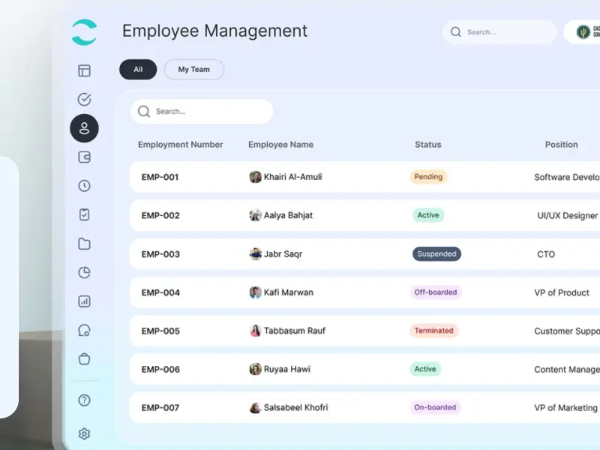Click the Employee Management page title

214,31
